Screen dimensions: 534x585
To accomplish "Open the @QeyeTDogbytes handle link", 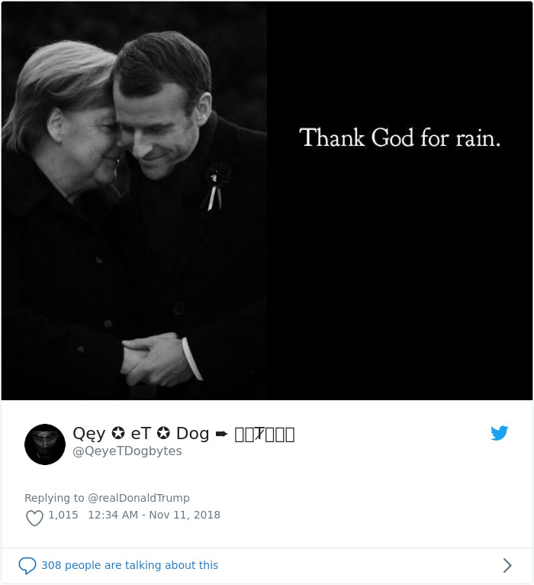I will pyautogui.click(x=127, y=451).
